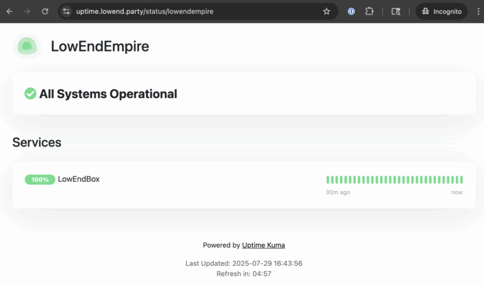
Task: Reload the status page
Action: 45,11
